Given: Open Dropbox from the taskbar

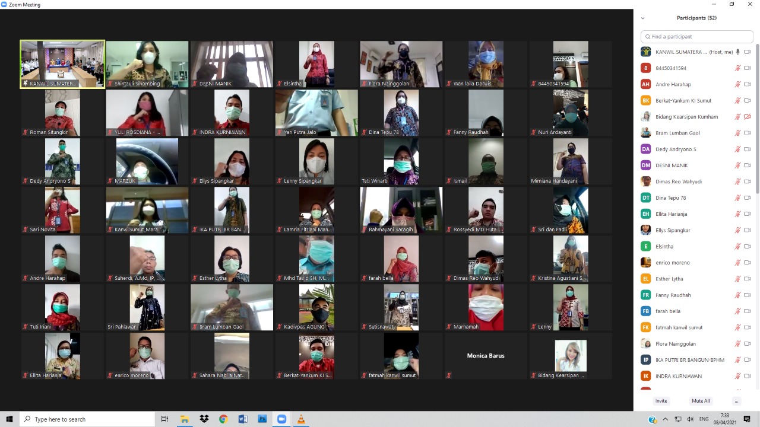Looking at the screenshot, I should [x=204, y=419].
